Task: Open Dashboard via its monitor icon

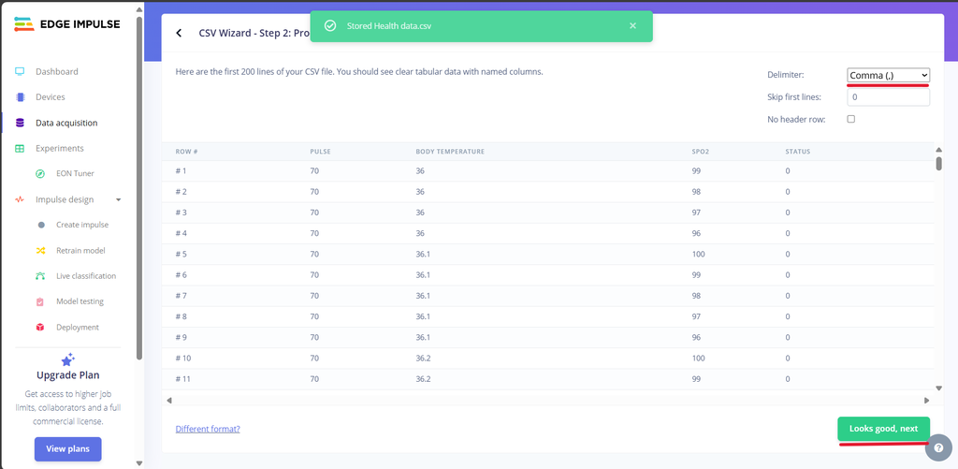Action: (20, 71)
